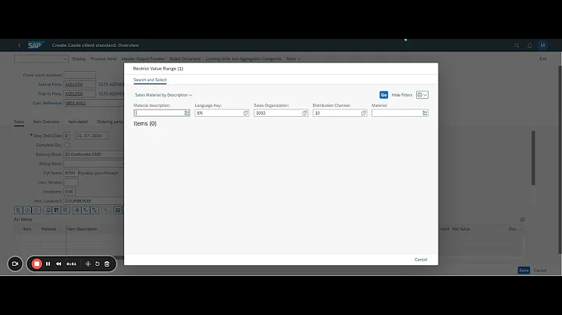This screenshot has width=562, height=315.
Task: Open the effects icon left of restart
Action: click(x=87, y=264)
